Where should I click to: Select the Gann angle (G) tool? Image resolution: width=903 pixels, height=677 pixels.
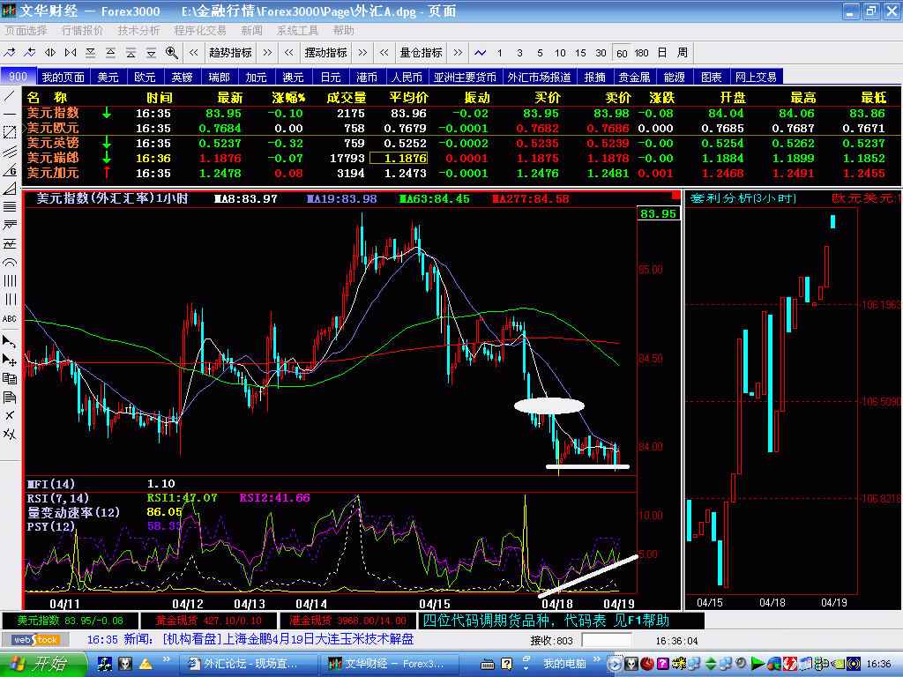[x=9, y=170]
